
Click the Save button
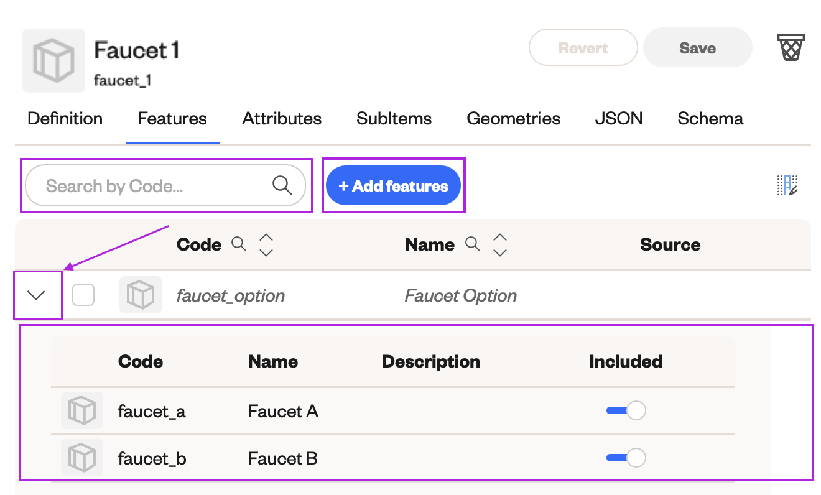tap(698, 48)
